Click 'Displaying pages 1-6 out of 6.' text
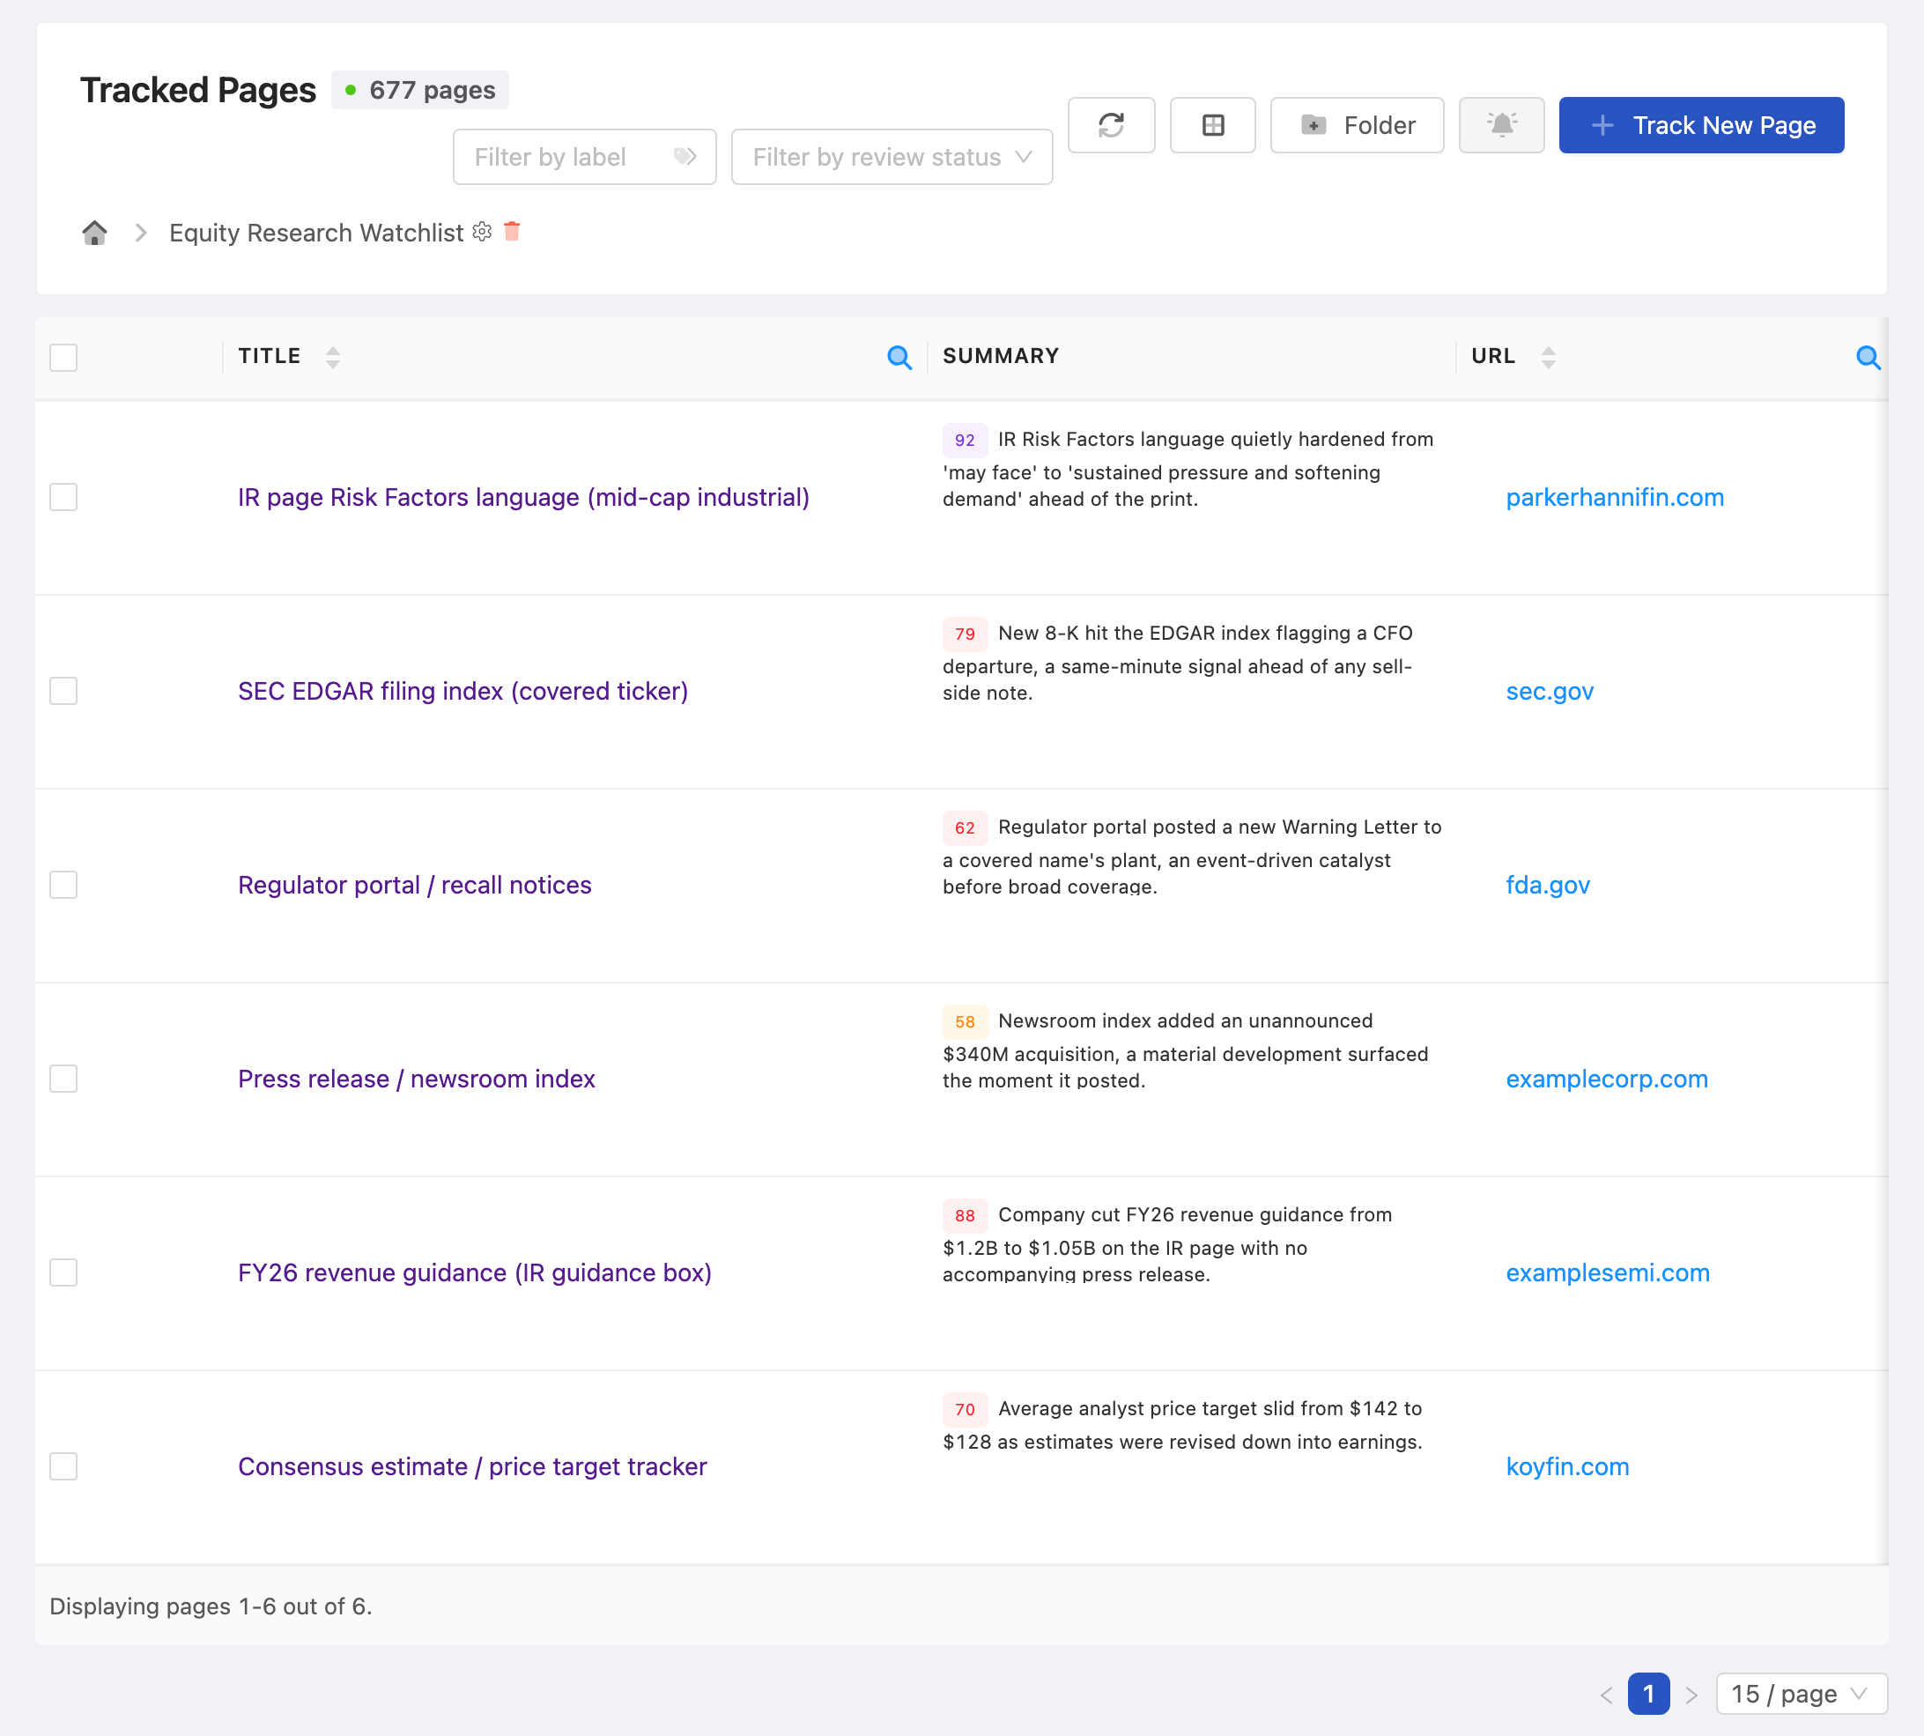This screenshot has width=1924, height=1736. [211, 1606]
